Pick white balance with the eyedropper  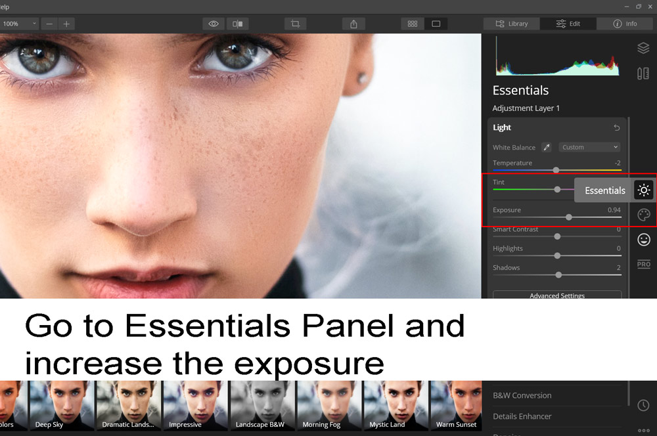click(x=547, y=147)
